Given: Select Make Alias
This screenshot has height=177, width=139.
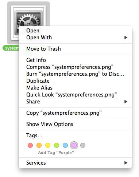Looking at the screenshot, I should [76, 88].
